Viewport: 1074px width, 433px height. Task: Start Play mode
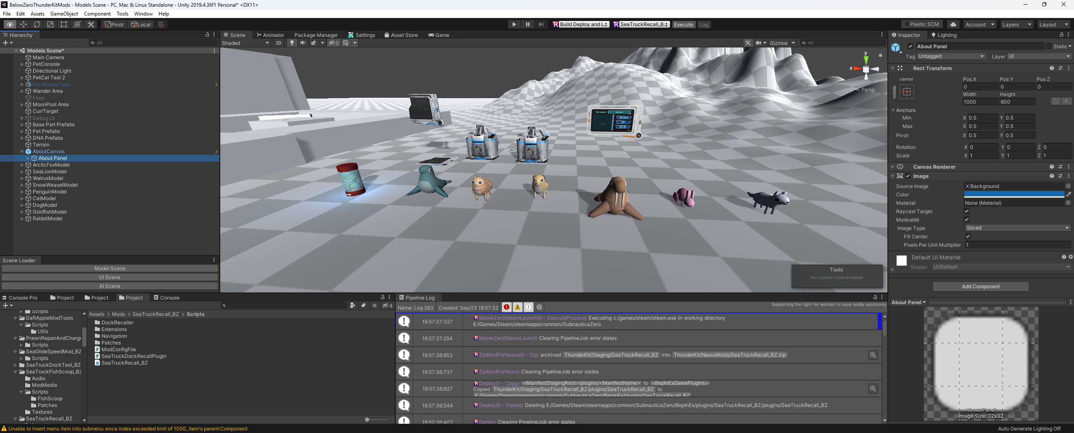[514, 24]
